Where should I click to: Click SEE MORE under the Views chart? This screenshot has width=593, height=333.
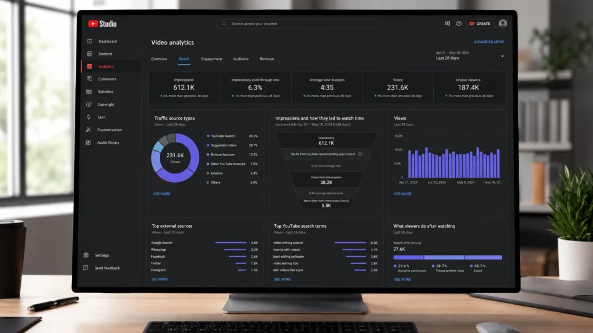coord(403,194)
